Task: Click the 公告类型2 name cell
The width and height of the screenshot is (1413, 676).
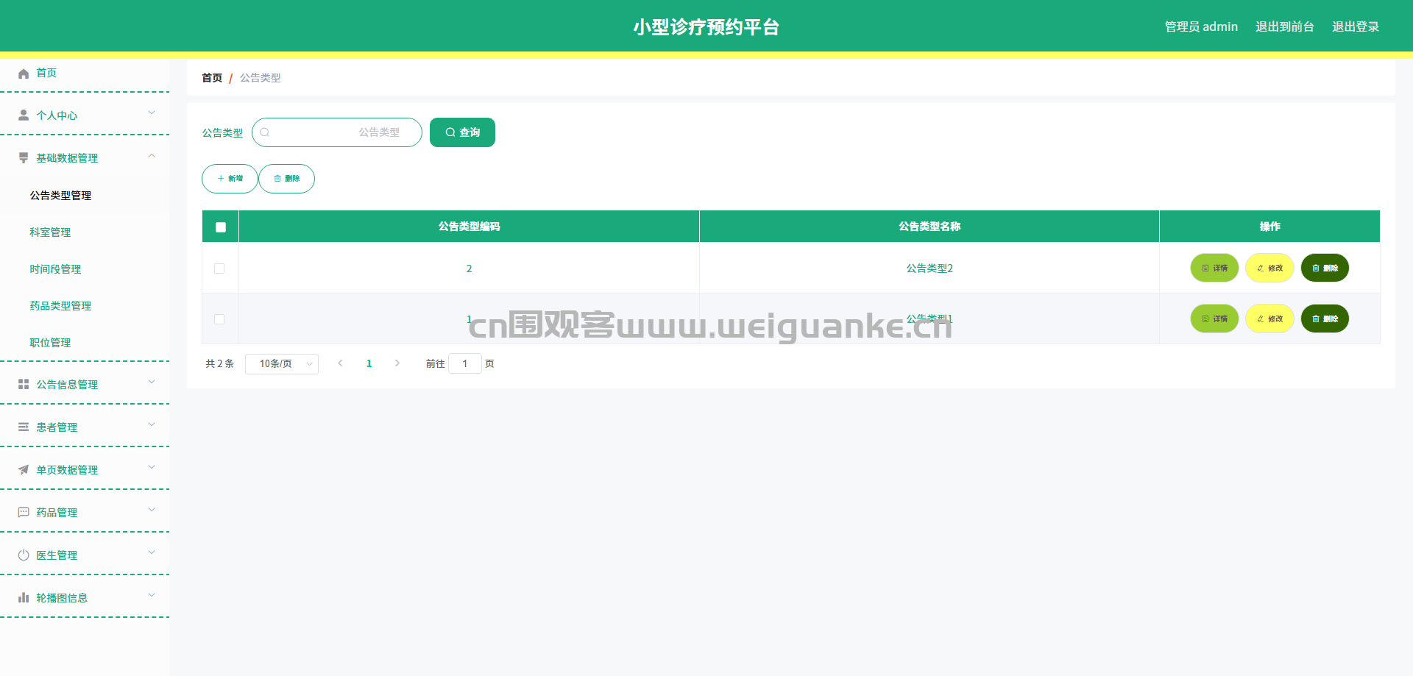Action: pos(929,268)
